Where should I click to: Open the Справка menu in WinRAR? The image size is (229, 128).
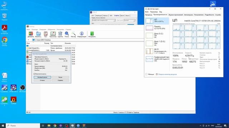[68, 30]
